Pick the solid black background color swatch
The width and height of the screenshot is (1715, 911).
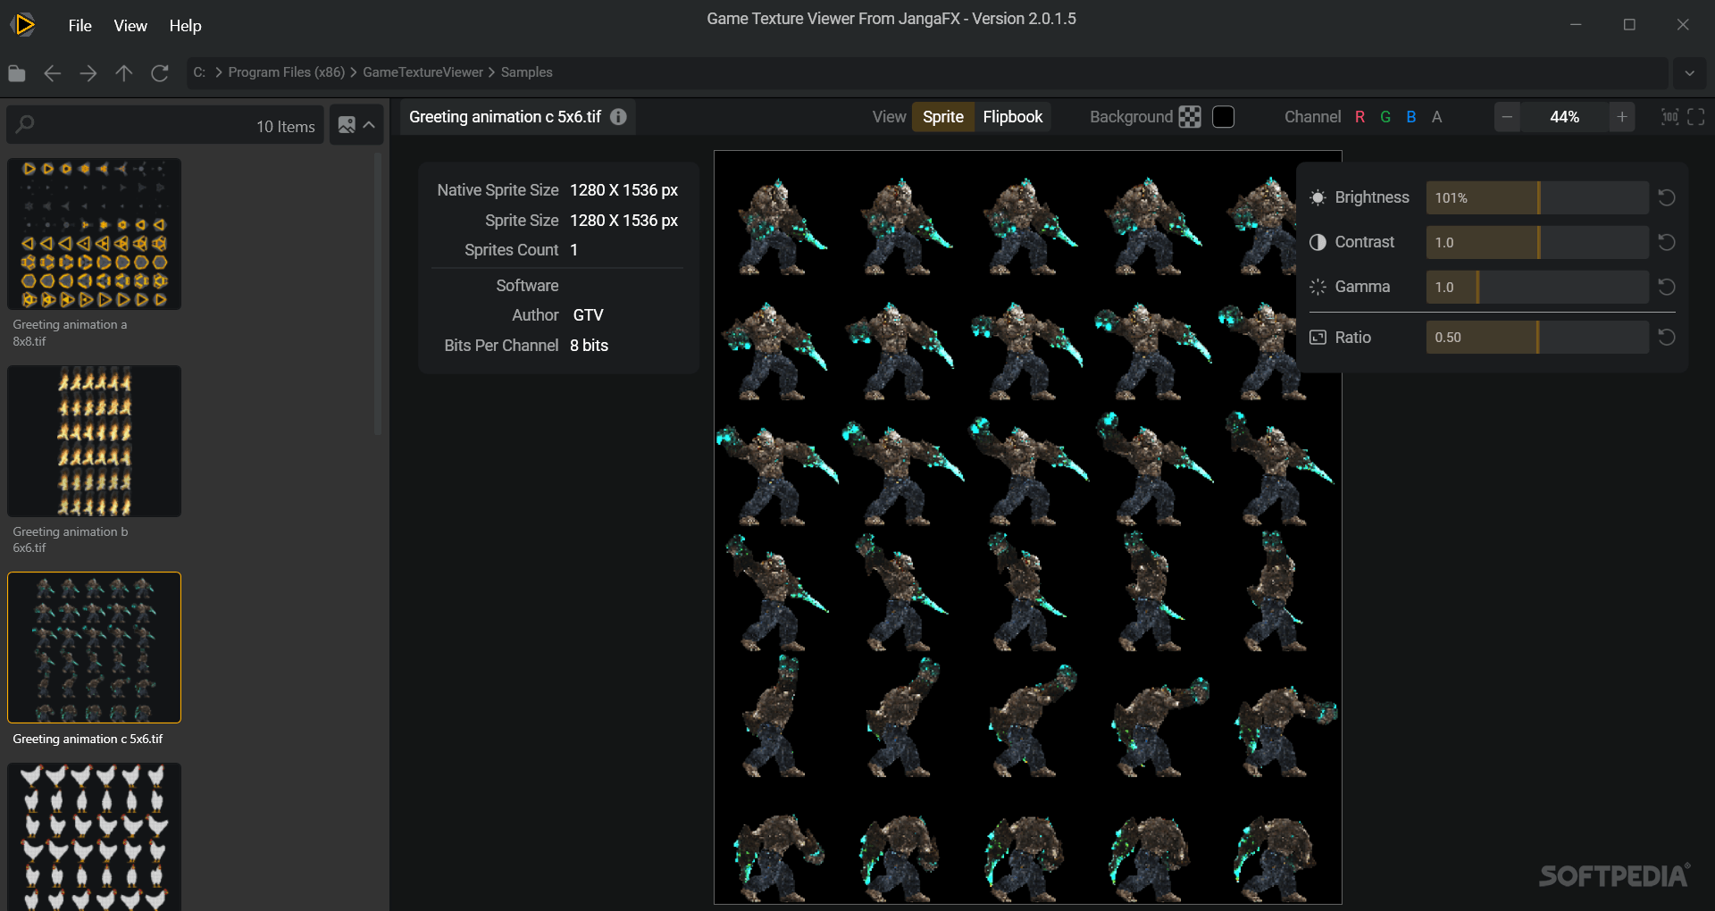(x=1223, y=117)
